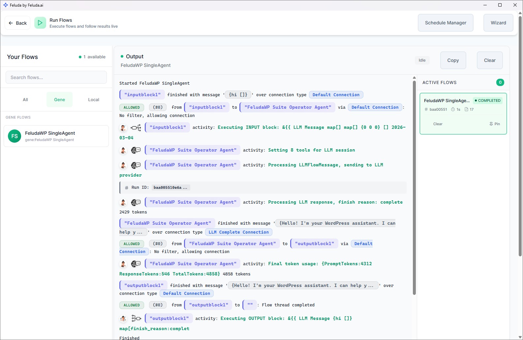Click the input block icon in inputblock1 activity row
Screen dimensions: 523x340
136,127
